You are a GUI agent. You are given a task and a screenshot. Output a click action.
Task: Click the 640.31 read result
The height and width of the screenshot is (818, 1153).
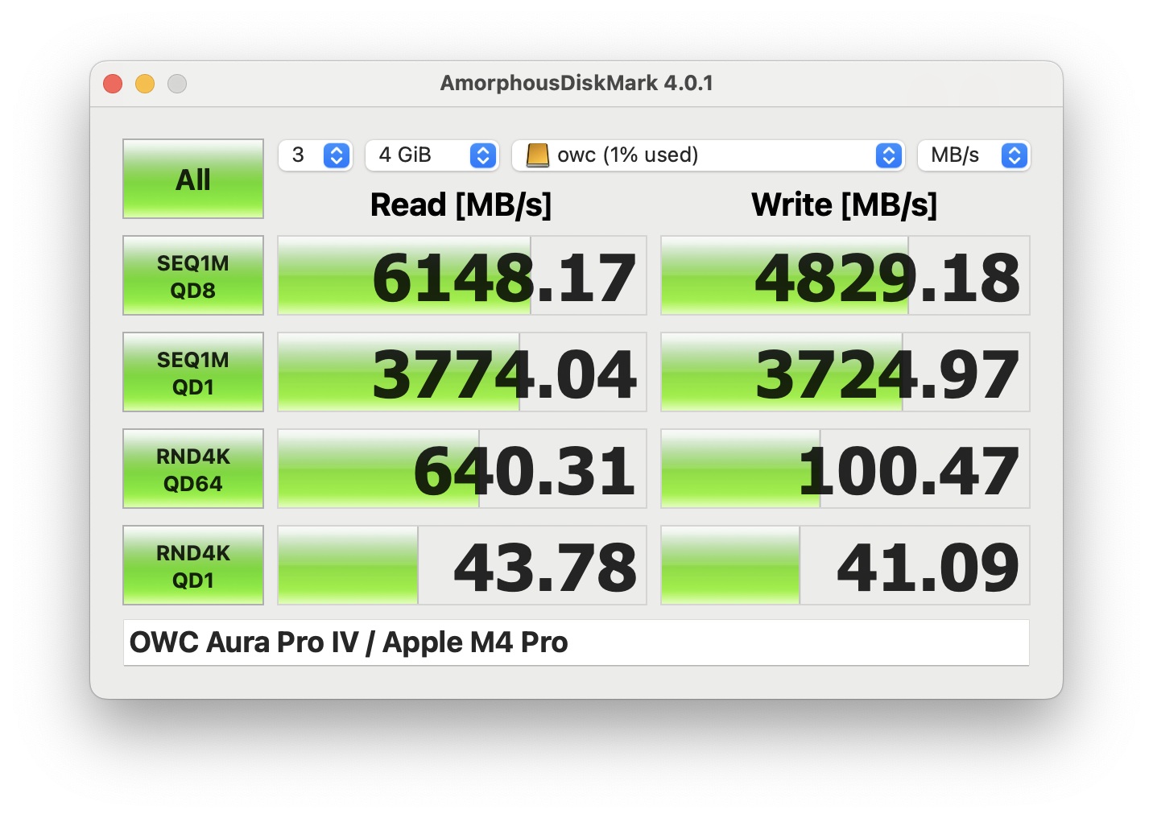[462, 469]
